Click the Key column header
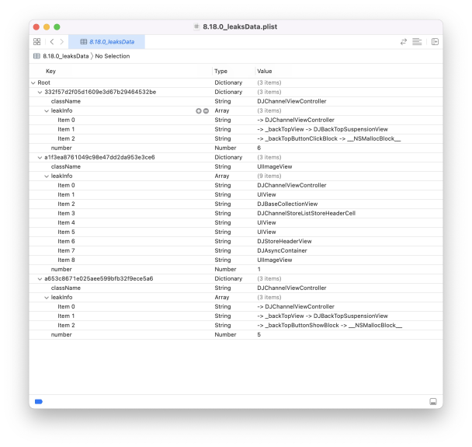472x447 pixels. (51, 72)
